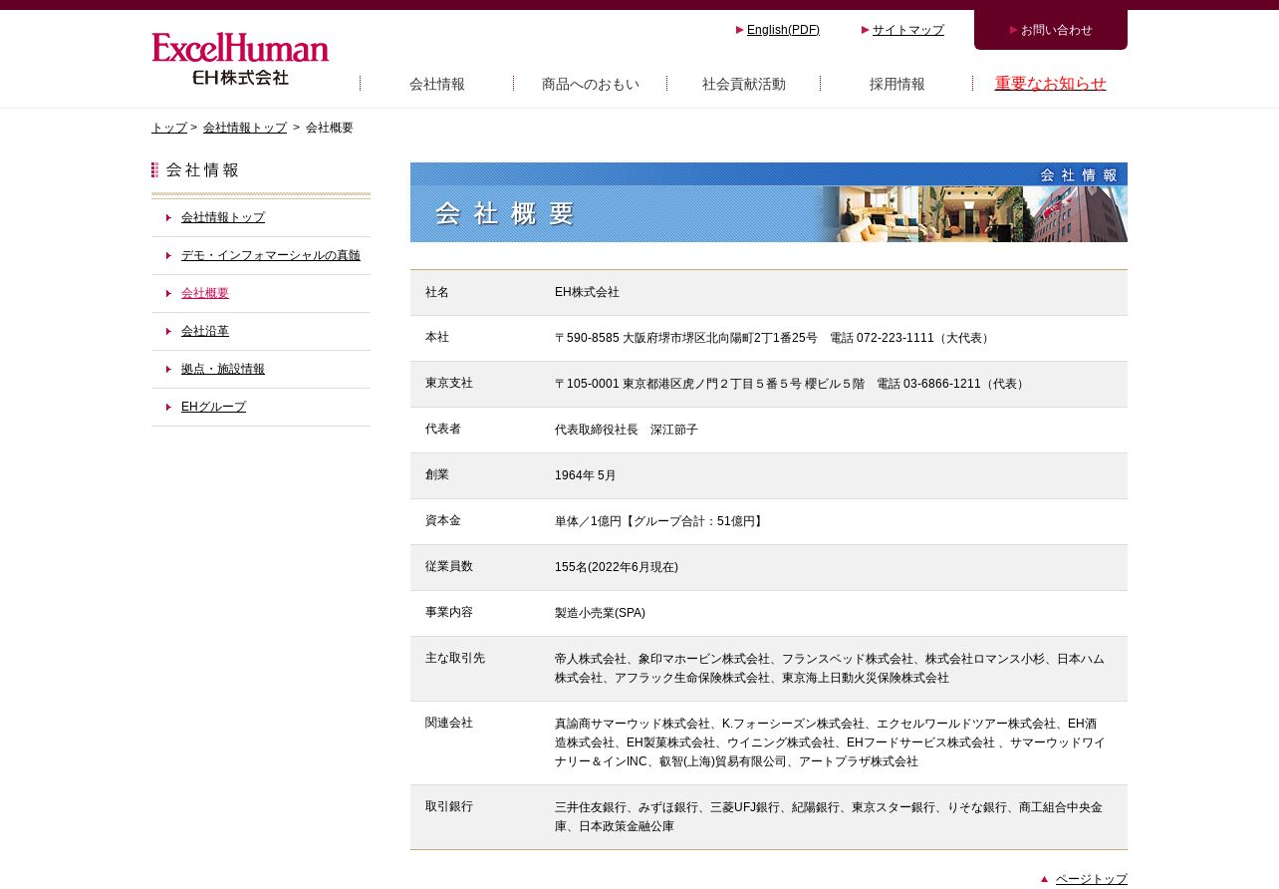Screen dimensions: 1279x889
Task: Click the 会社概要 banner image
Action: click(769, 202)
